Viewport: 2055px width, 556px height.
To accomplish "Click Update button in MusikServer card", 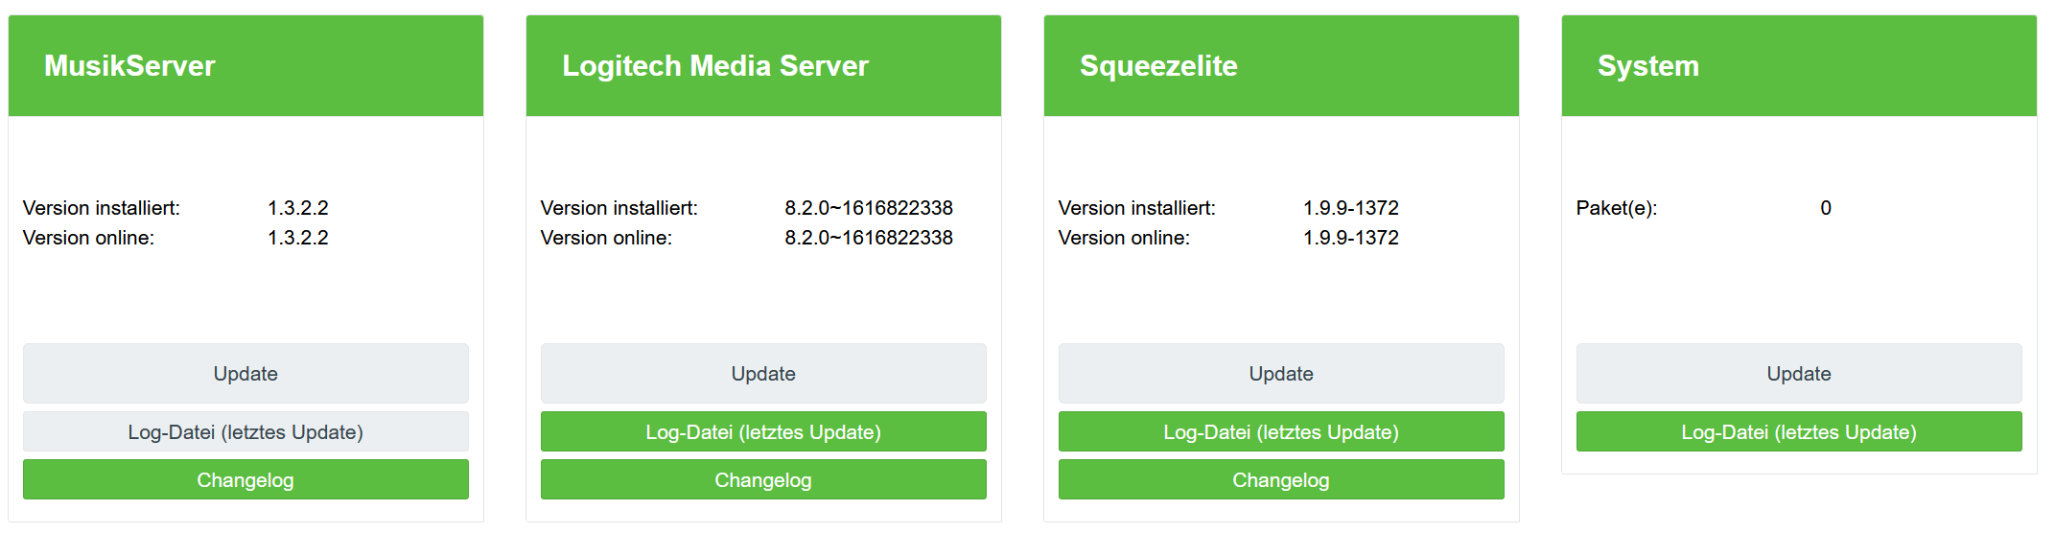I will (x=245, y=374).
